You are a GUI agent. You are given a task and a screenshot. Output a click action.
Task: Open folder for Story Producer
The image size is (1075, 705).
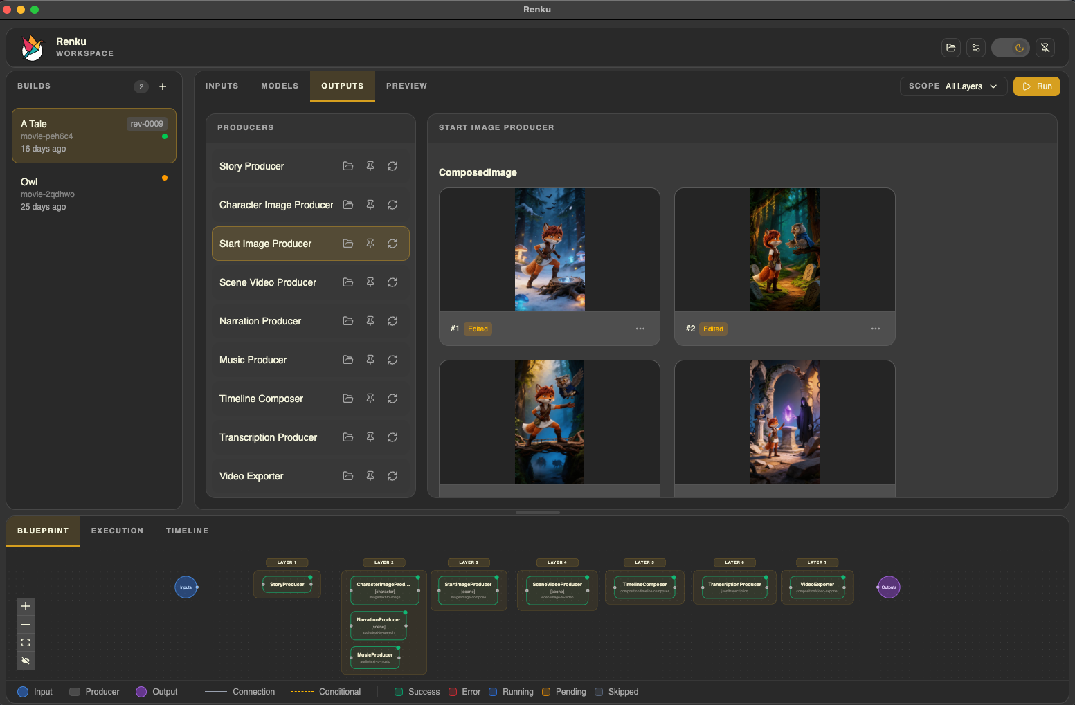click(x=348, y=166)
